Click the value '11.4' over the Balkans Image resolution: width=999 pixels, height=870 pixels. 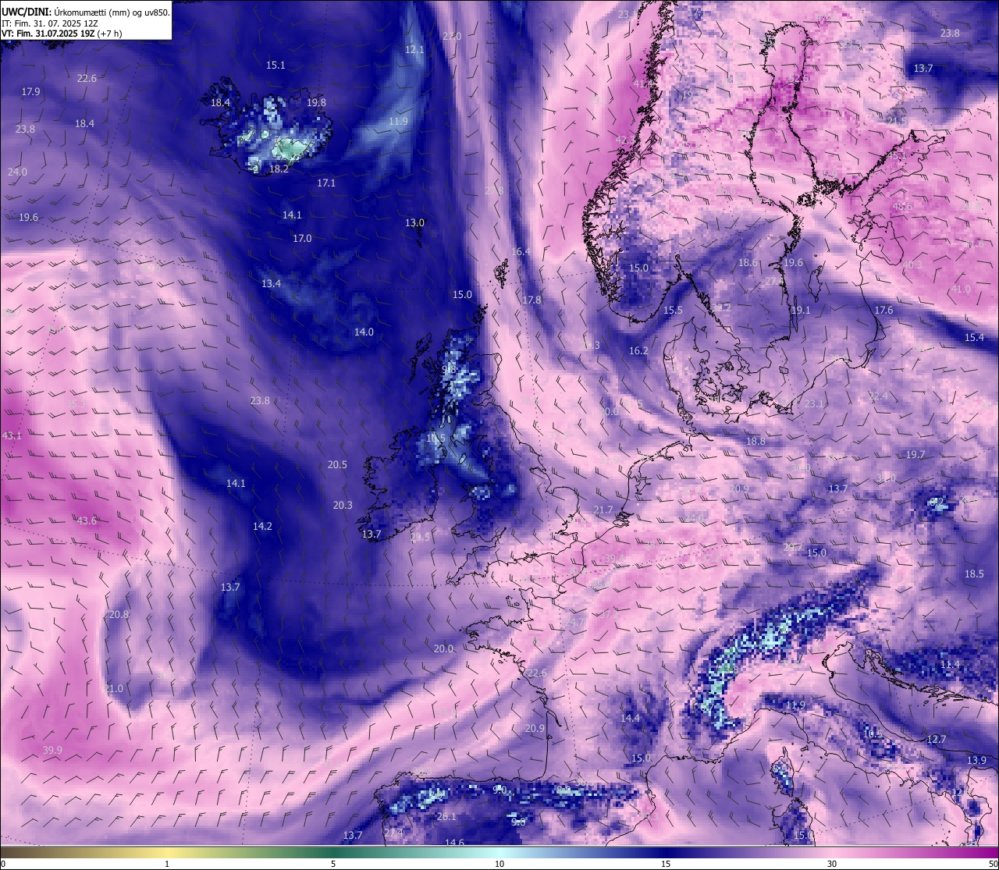click(x=950, y=665)
